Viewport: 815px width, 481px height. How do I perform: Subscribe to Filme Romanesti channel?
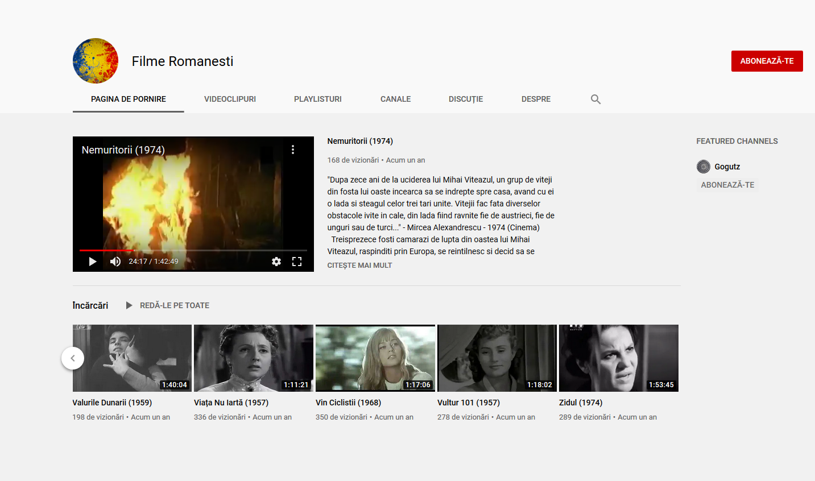tap(767, 61)
